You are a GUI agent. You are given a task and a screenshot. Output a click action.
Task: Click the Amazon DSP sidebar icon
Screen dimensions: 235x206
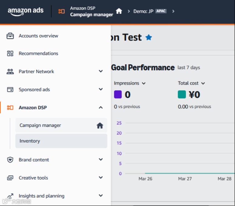click(10, 108)
